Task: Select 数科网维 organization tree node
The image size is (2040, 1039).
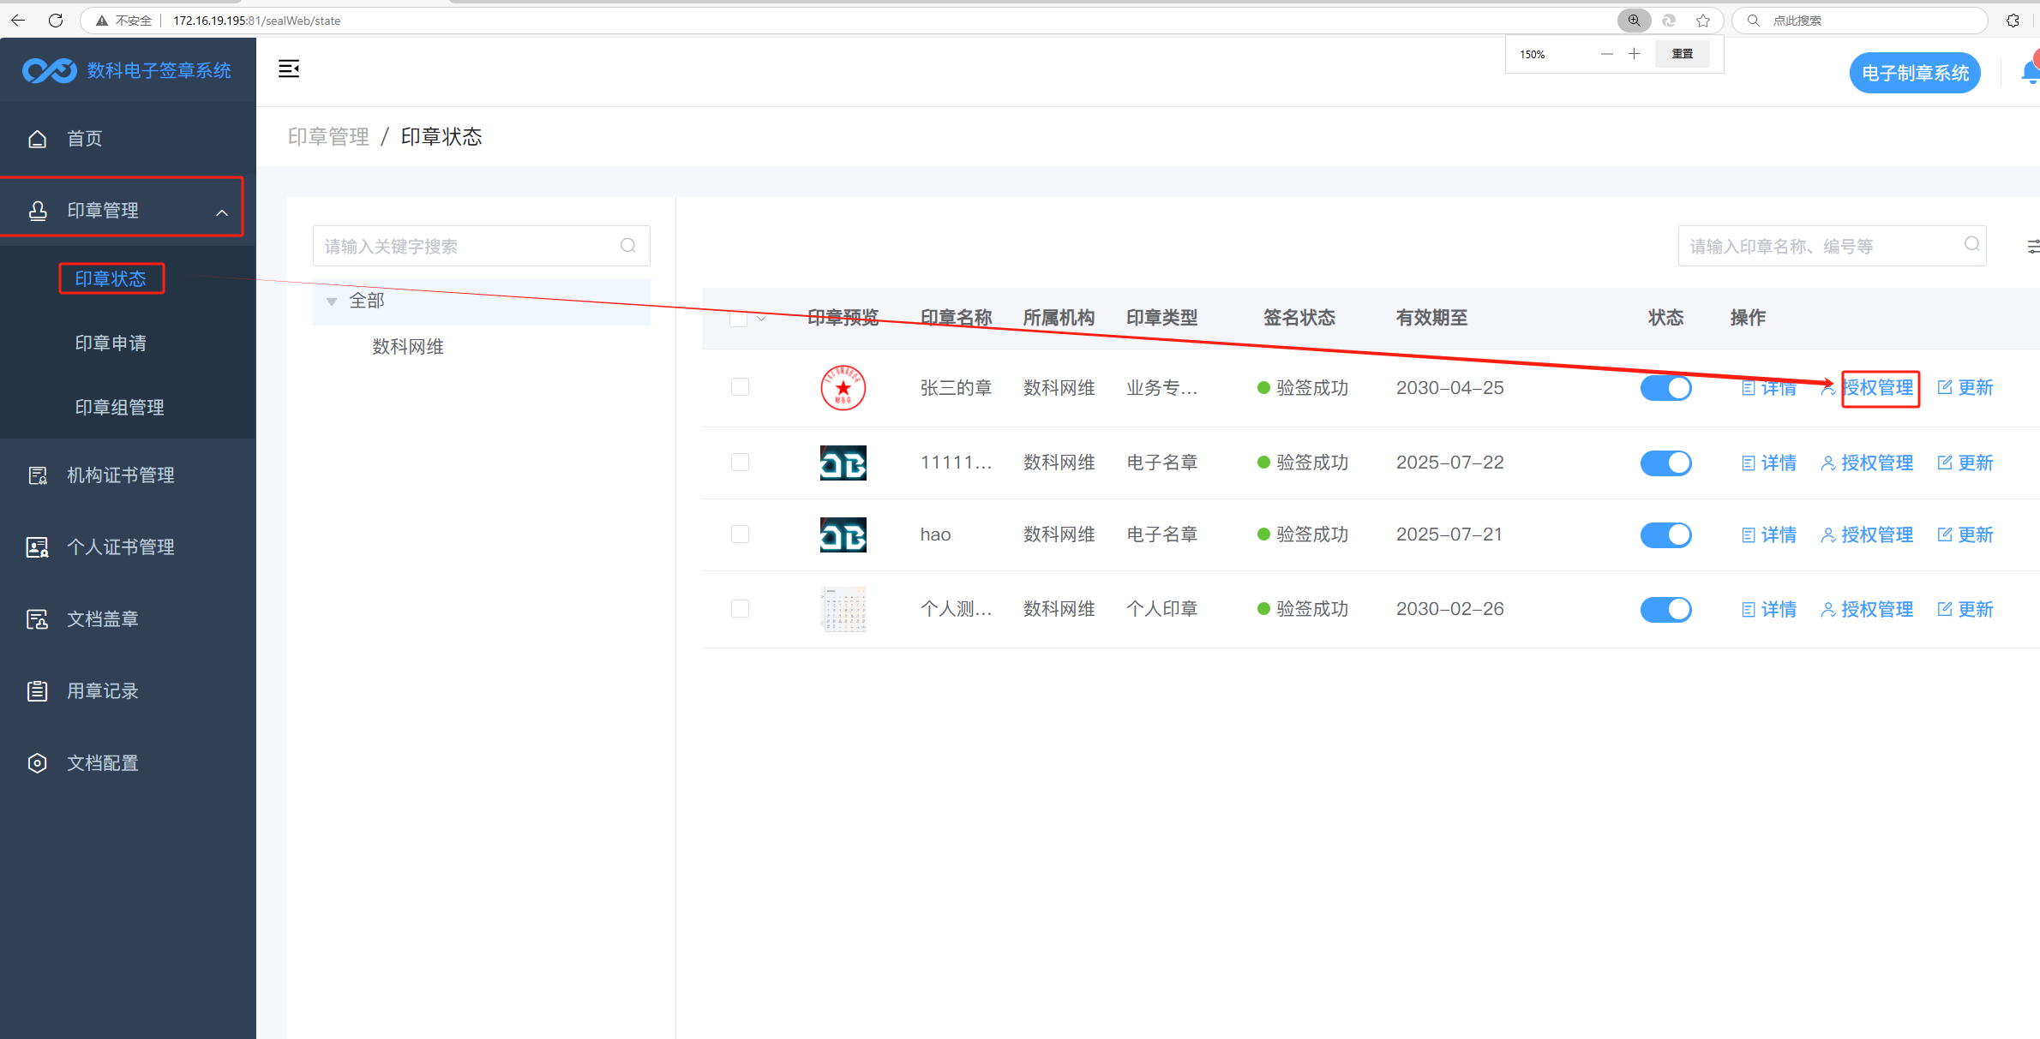Action: [408, 347]
